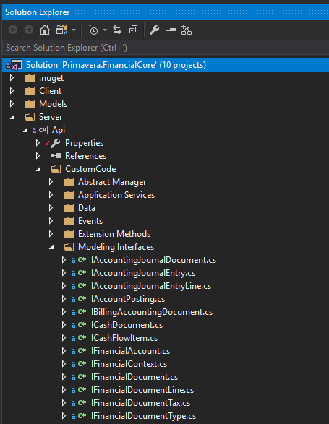Select IAccountingJournalDocument.cs file
The width and height of the screenshot is (329, 424).
(153, 260)
